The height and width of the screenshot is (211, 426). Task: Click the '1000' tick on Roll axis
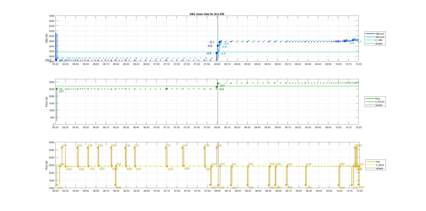pos(51,188)
